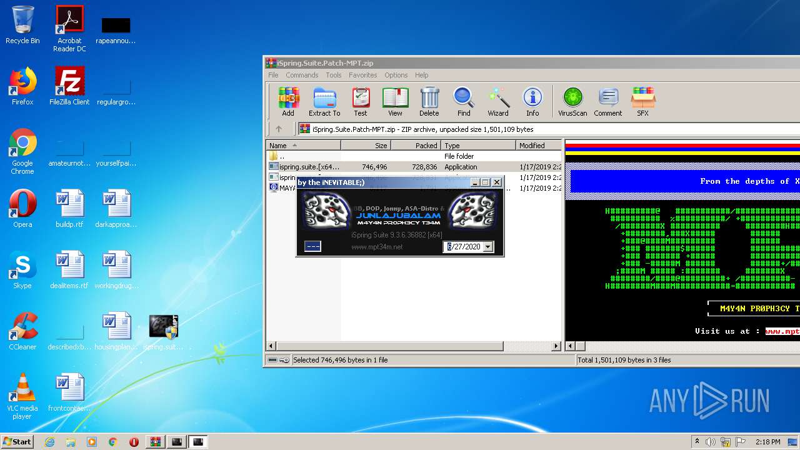Select dealitems.rtf desktop file
This screenshot has width=800, height=450.
[69, 270]
